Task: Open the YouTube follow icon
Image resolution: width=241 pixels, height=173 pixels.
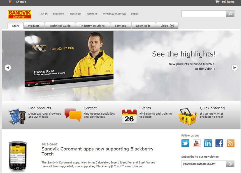Action: click(197, 143)
